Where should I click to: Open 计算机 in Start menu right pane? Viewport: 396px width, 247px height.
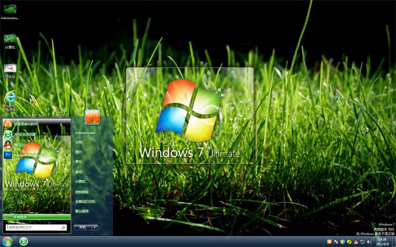point(81,182)
